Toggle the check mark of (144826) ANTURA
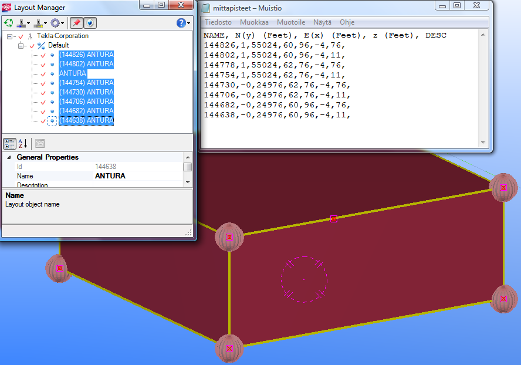 [x=43, y=55]
